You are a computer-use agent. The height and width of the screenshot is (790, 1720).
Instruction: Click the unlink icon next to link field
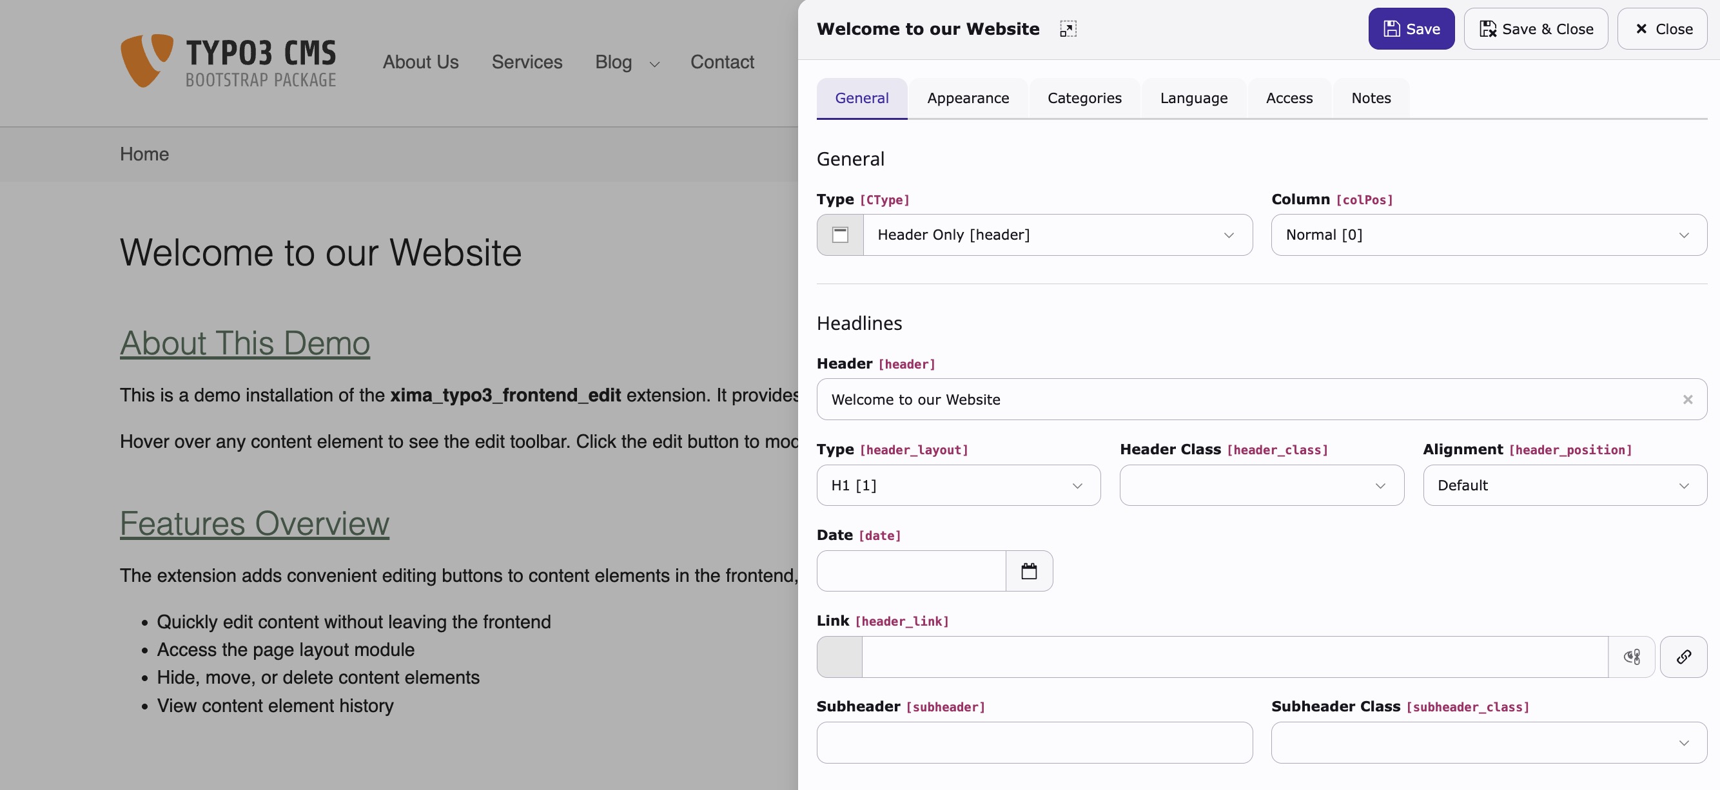point(1632,657)
